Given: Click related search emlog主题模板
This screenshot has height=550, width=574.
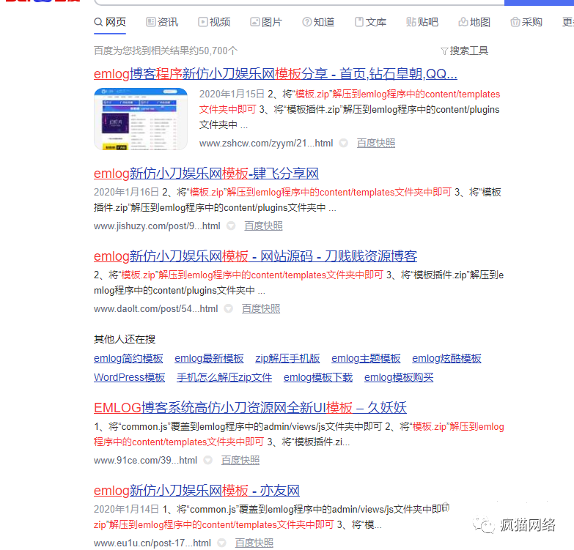Looking at the screenshot, I should pyautogui.click(x=366, y=358).
